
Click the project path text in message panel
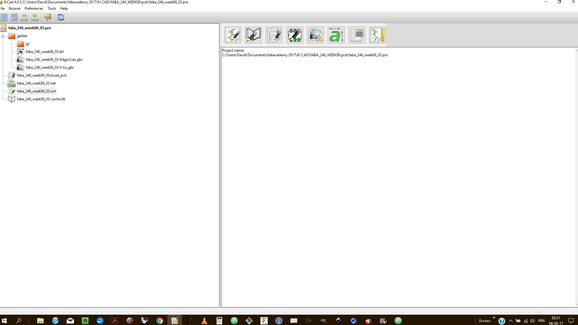(305, 55)
